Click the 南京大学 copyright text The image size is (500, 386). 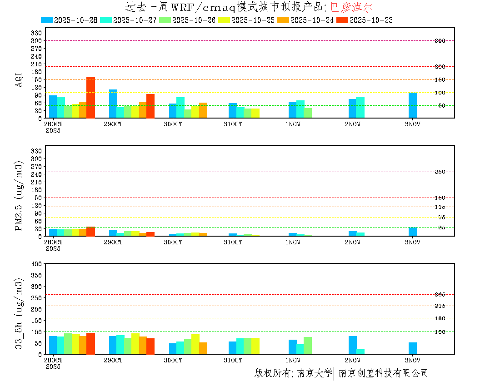314,373
